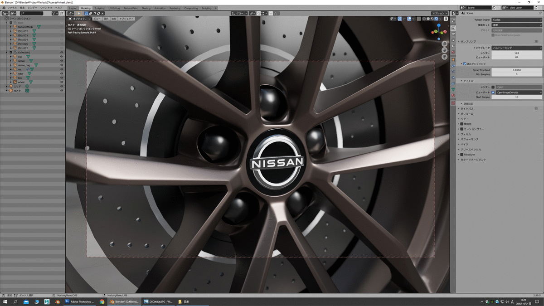Select the rendered viewport shading icon
The width and height of the screenshot is (544, 306).
(x=436, y=19)
